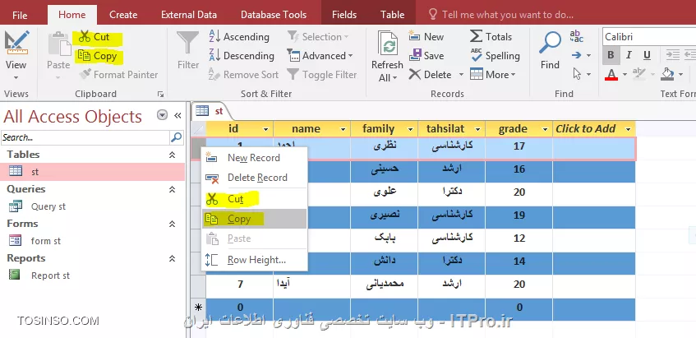Click the Filter funnel icon

pyautogui.click(x=187, y=44)
